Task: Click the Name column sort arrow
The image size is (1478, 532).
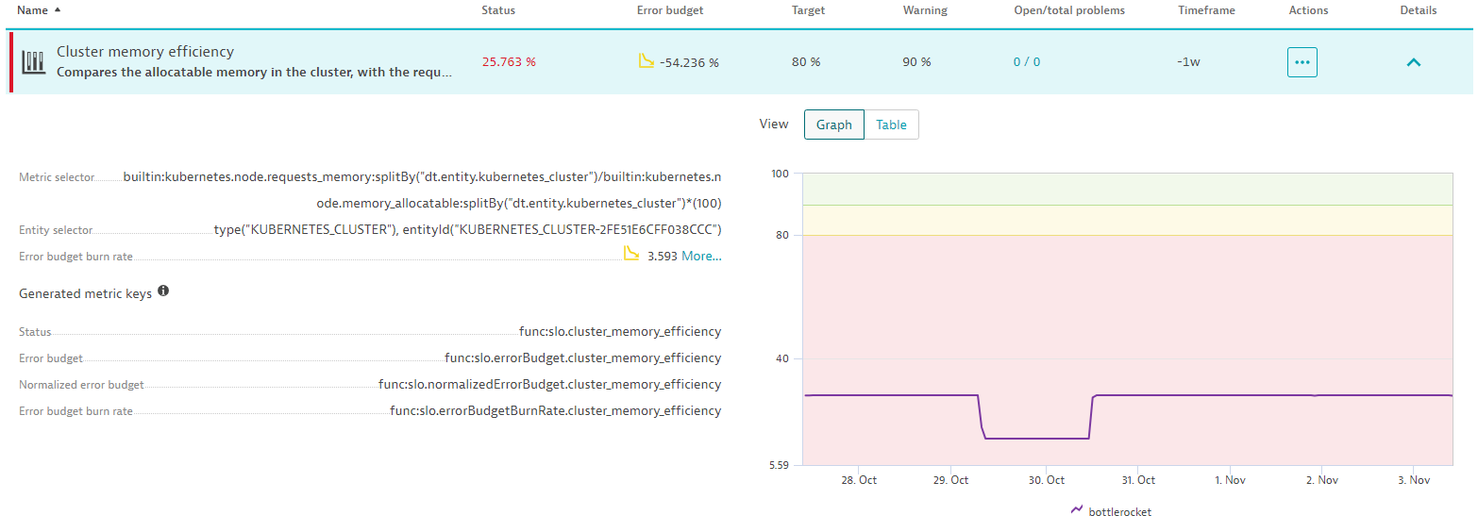Action: 58,10
